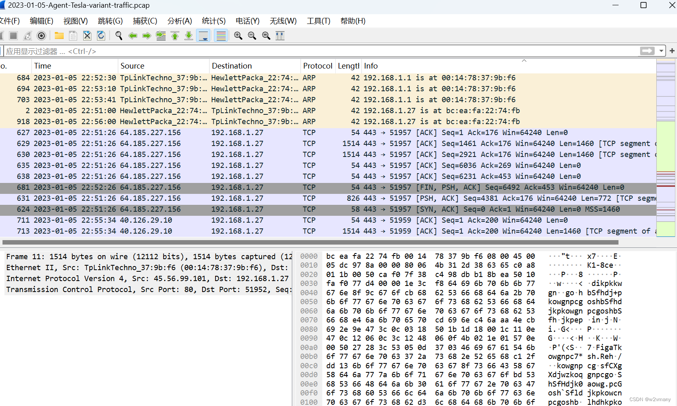Open the 无线(W) menu
The height and width of the screenshot is (406, 677).
(x=283, y=21)
